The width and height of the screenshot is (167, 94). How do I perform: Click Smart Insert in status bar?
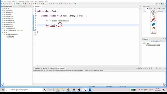pyautogui.click(x=109, y=86)
